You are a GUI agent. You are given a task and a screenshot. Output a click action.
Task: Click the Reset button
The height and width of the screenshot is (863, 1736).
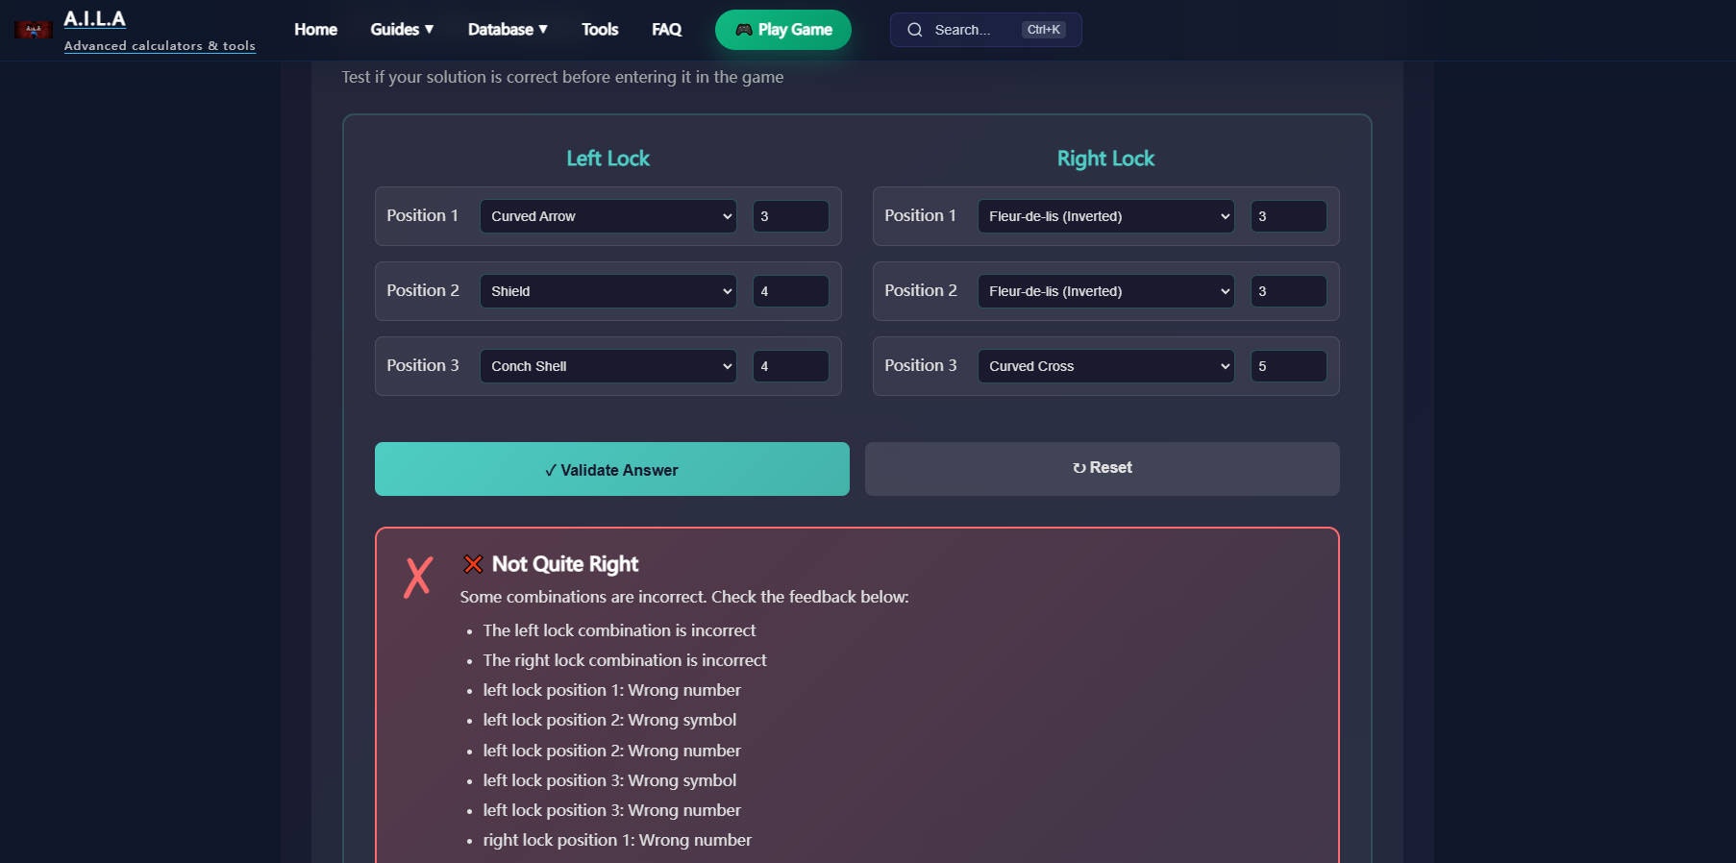pyautogui.click(x=1103, y=469)
